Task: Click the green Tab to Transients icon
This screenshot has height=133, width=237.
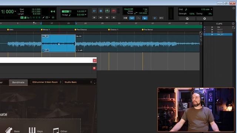Action: 22,18
